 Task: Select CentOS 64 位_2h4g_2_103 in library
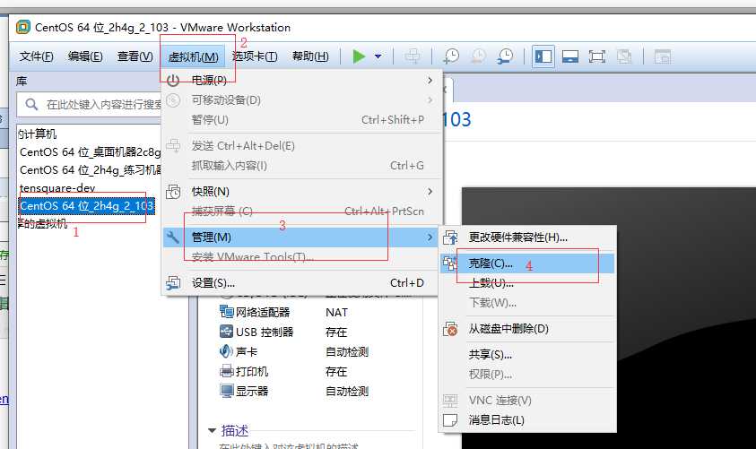click(87, 206)
